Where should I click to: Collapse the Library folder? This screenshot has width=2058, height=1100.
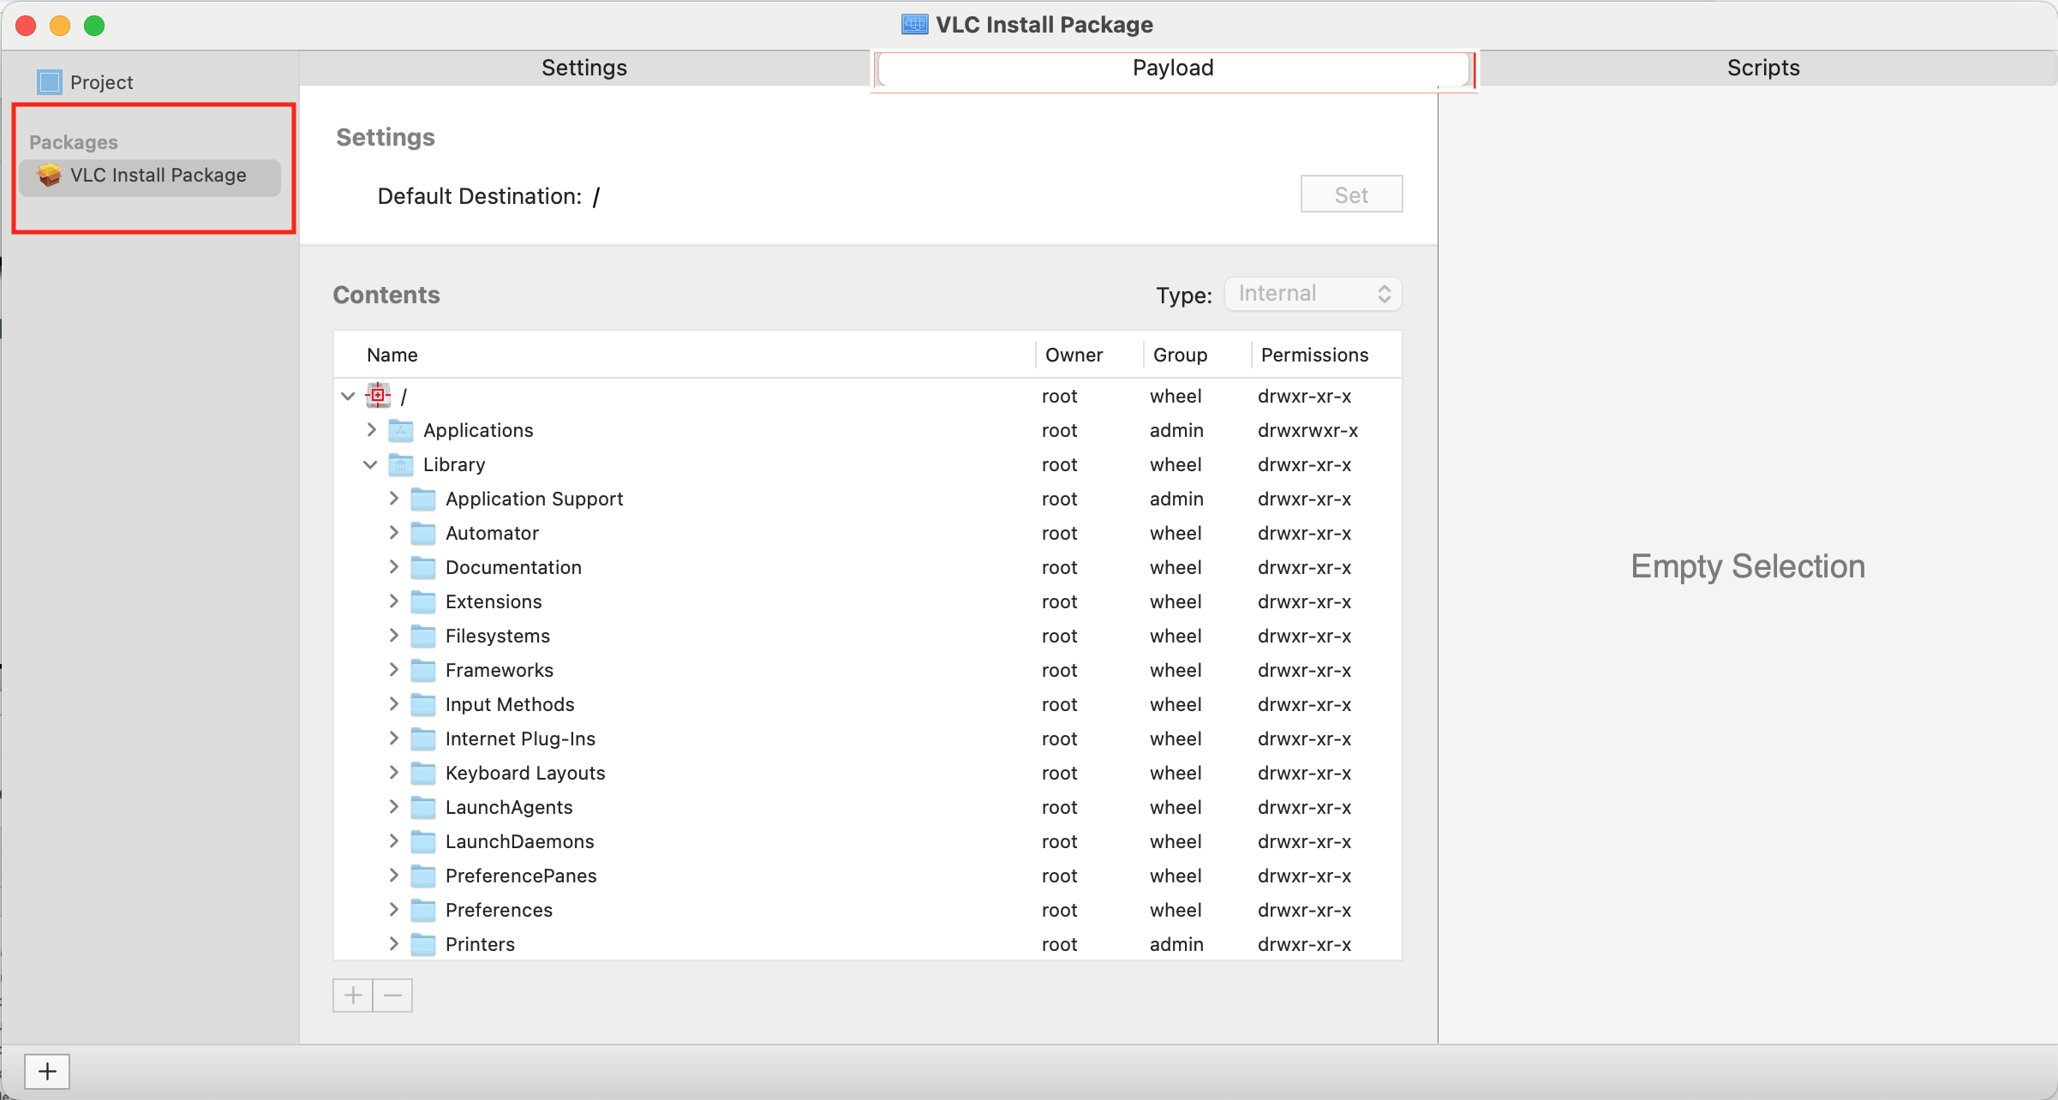(x=370, y=464)
